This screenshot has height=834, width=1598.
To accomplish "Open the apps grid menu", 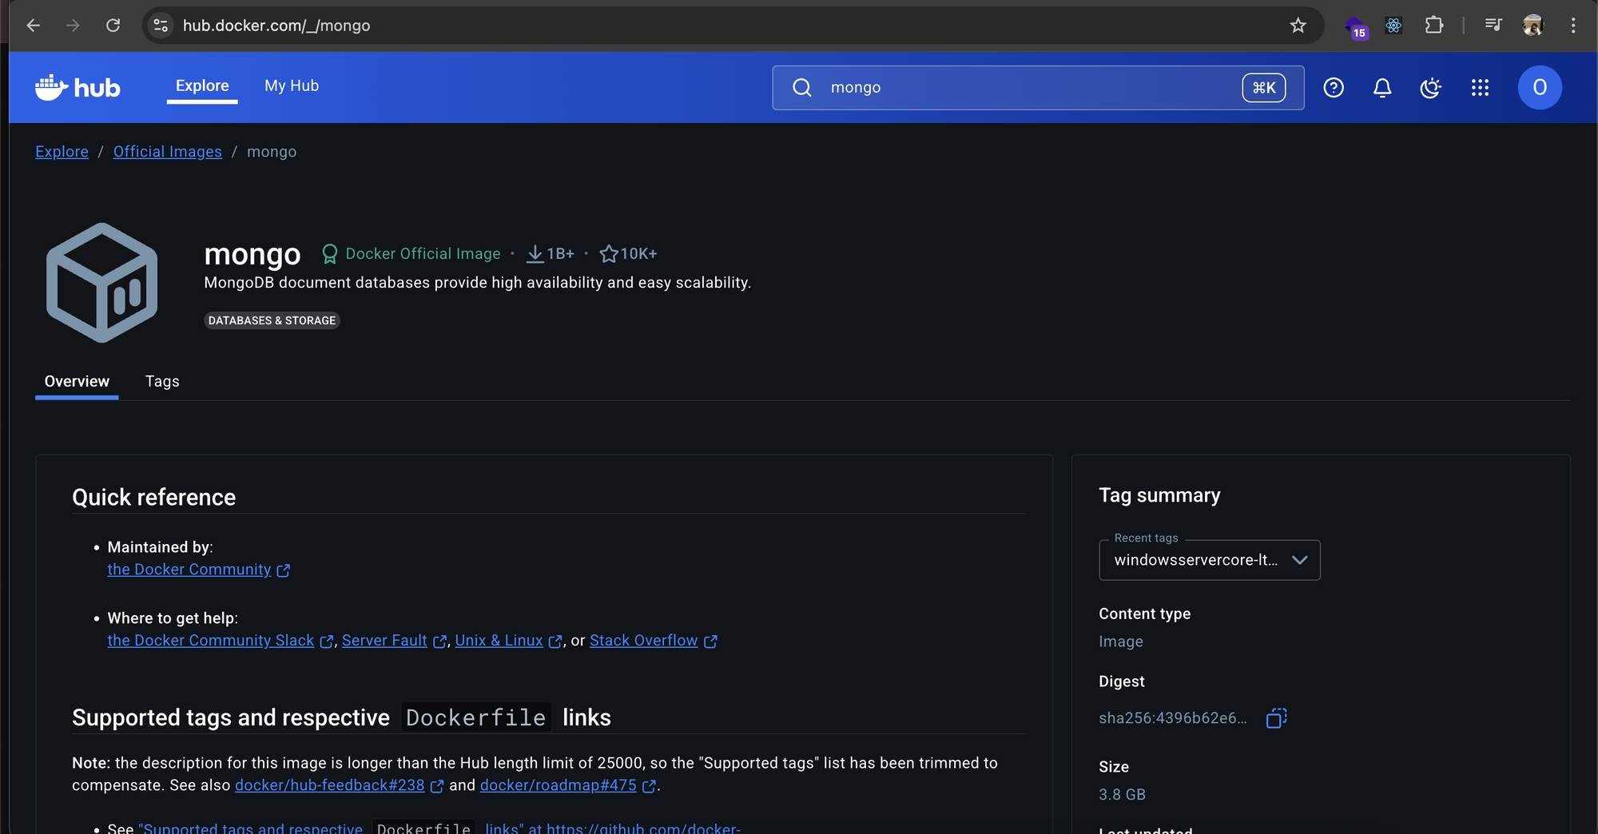I will 1480,88.
